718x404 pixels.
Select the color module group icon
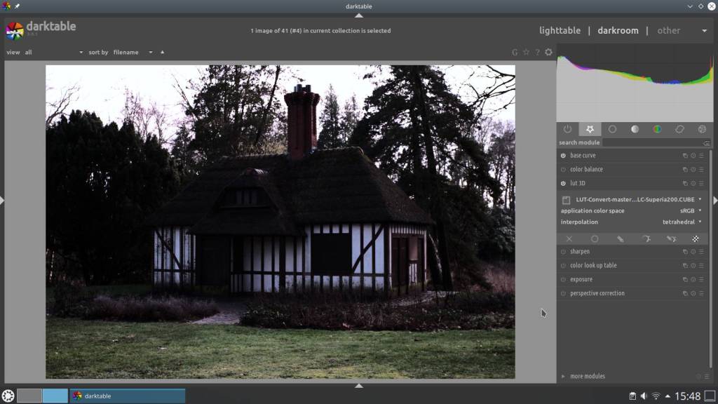pyautogui.click(x=657, y=129)
